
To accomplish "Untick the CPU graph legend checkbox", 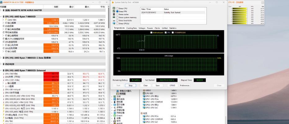I will tap(166, 33).
